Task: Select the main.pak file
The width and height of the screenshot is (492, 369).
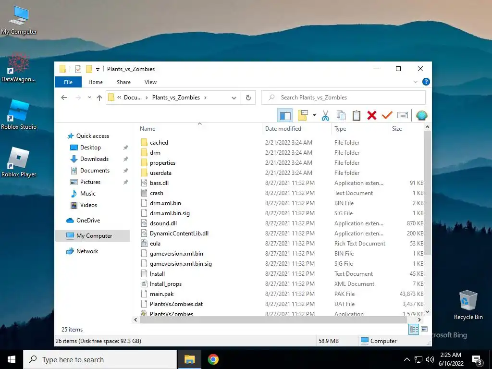Action: tap(161, 294)
